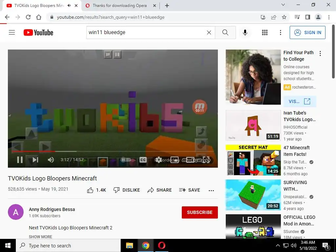Click the address bar URL

111,17
